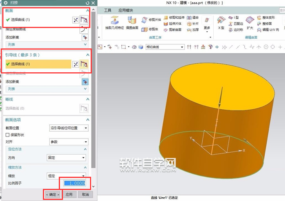Open the 扩大 enlarge tool
Viewport: 285px width, 201px height.
click(x=250, y=23)
